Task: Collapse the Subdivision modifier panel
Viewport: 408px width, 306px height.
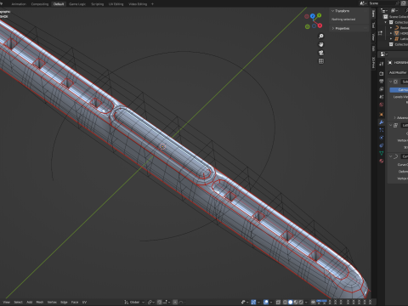Action: click(390, 82)
